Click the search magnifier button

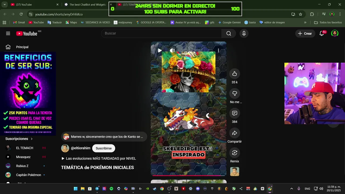coord(229,33)
